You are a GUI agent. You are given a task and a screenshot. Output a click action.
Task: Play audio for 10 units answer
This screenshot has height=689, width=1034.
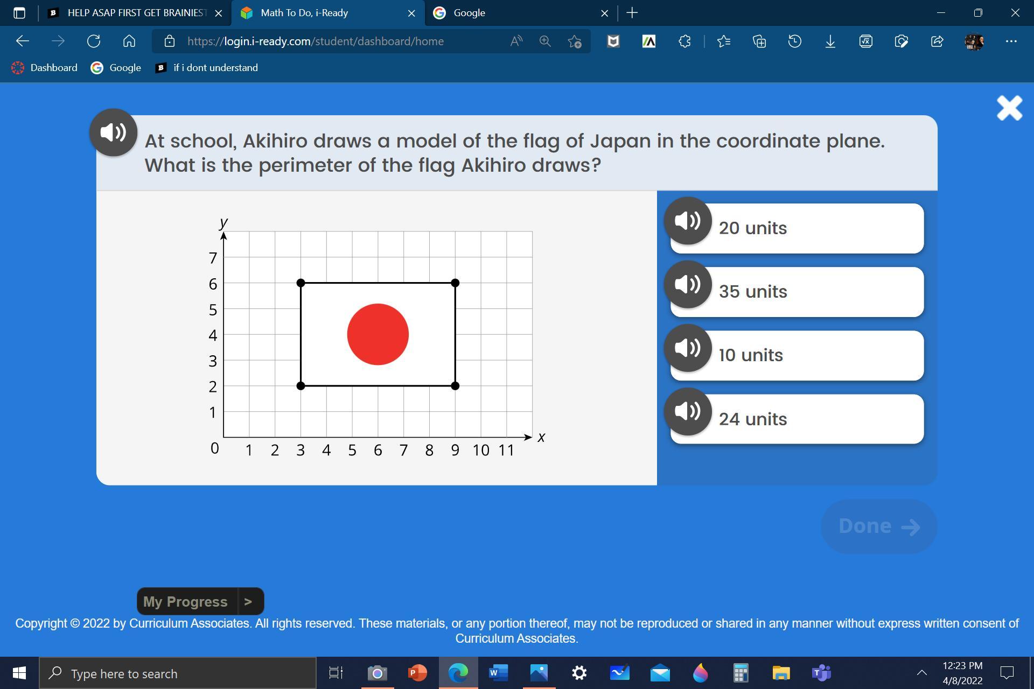pos(688,348)
